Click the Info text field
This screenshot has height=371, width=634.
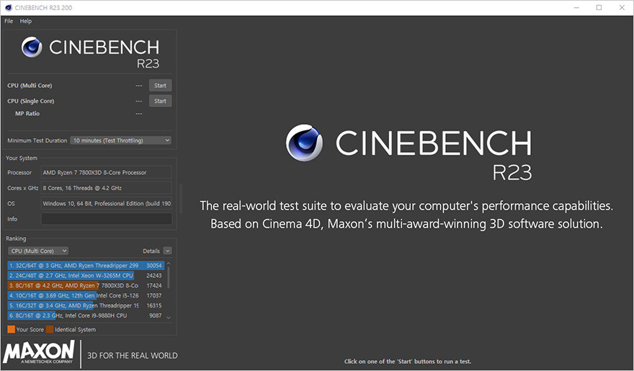tap(106, 219)
